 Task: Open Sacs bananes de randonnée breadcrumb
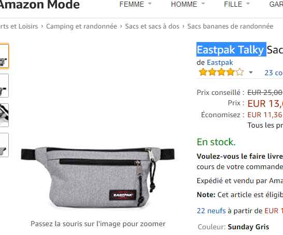230,26
